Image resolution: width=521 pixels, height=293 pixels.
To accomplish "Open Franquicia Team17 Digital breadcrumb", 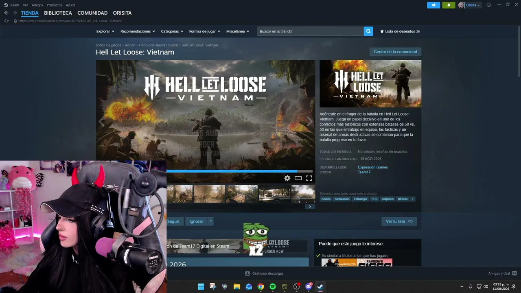I will tap(158, 45).
